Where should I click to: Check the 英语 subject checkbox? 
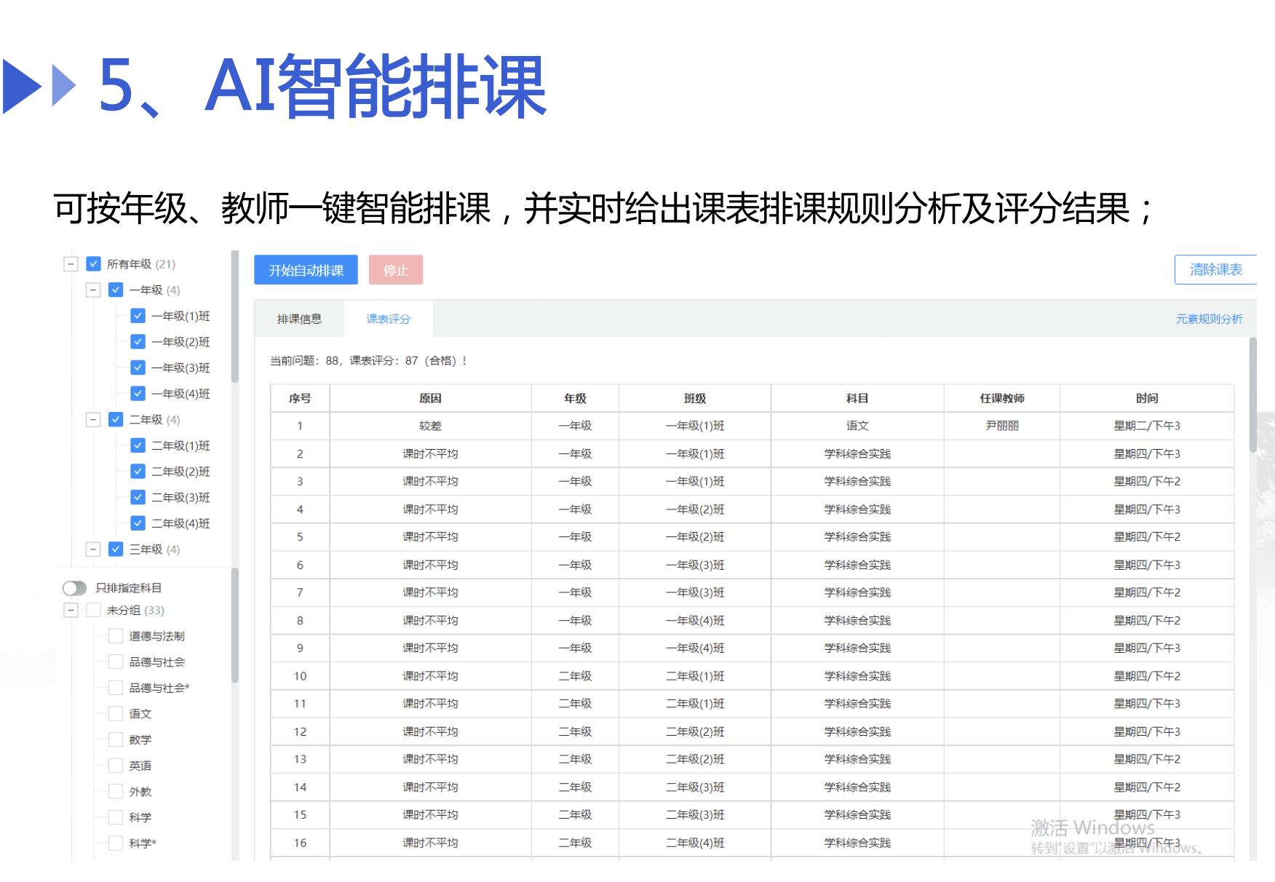pyautogui.click(x=115, y=765)
